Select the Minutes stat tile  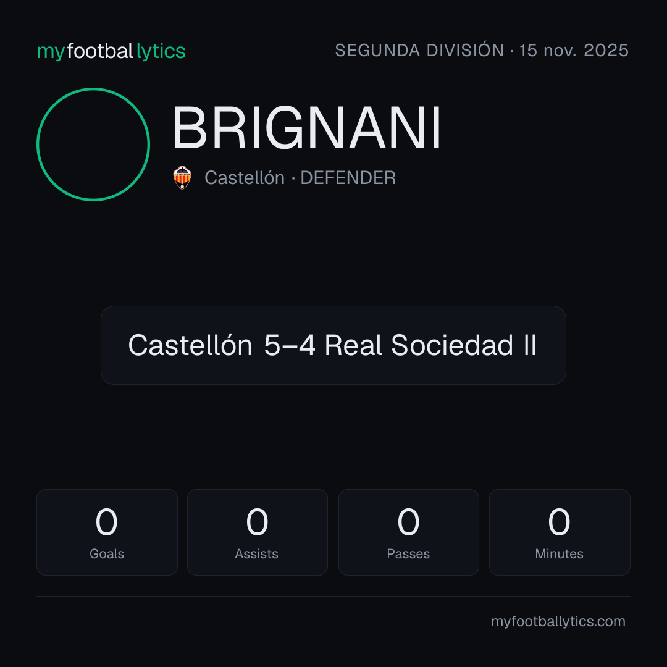(560, 532)
